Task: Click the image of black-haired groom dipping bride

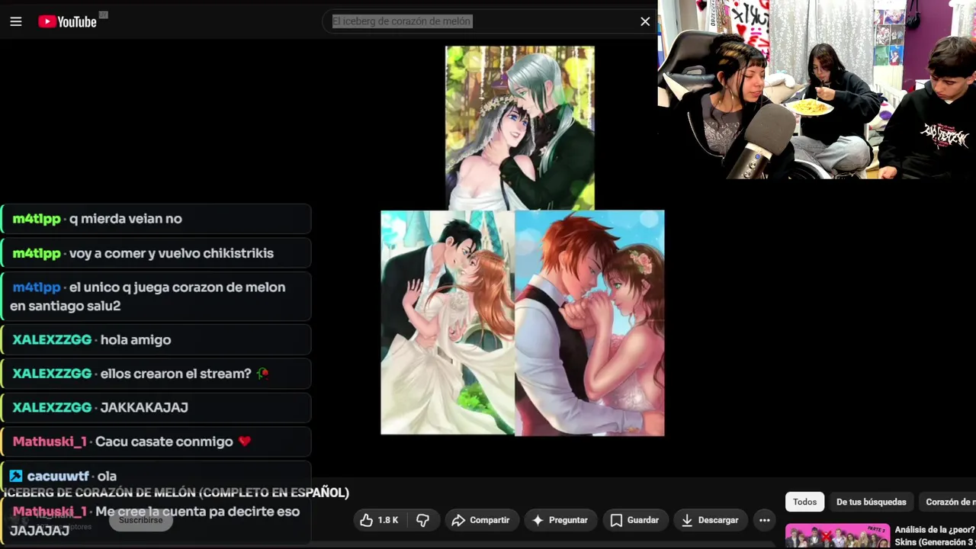Action: (448, 323)
